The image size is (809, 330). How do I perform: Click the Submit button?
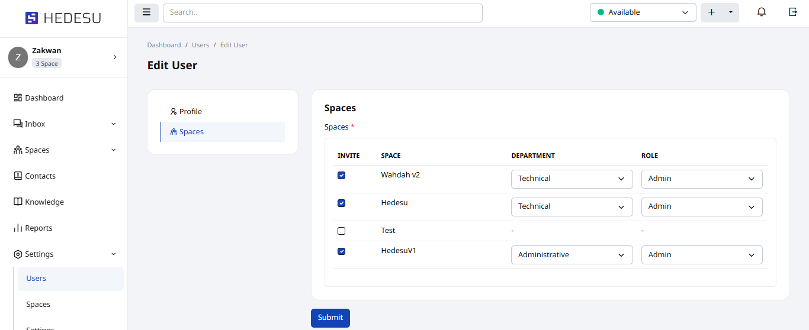click(330, 318)
